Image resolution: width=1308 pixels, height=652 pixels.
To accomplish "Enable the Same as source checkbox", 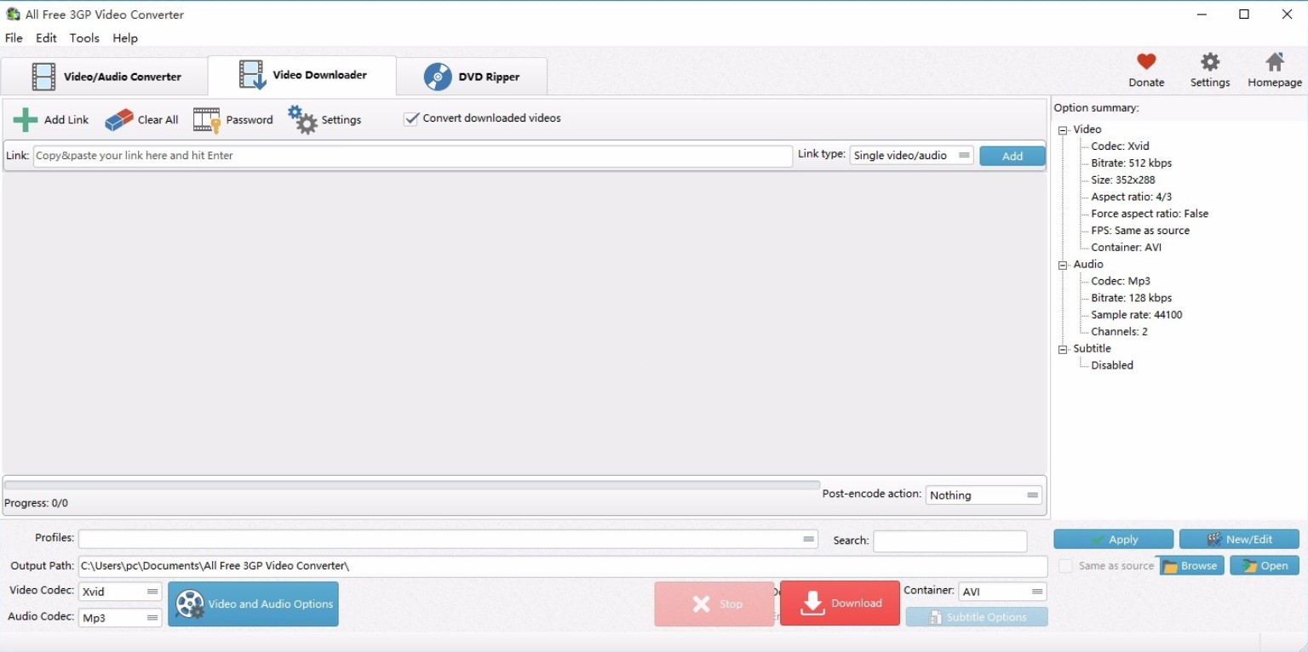I will [x=1064, y=565].
